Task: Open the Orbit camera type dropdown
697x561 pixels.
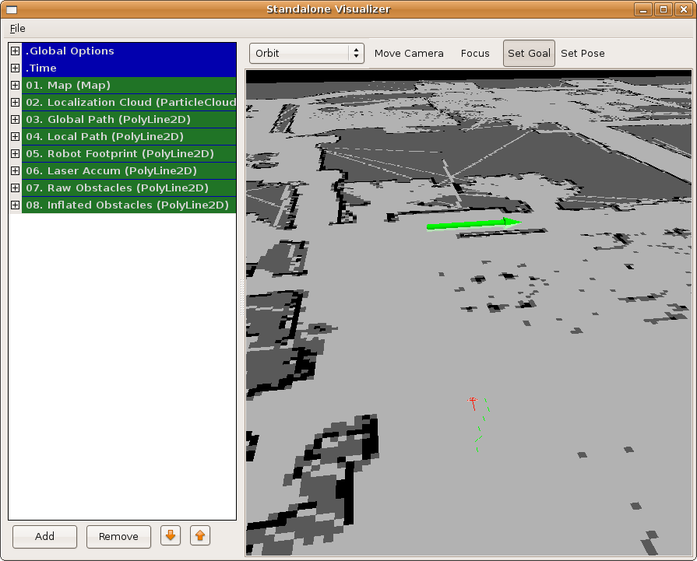Action: (307, 53)
